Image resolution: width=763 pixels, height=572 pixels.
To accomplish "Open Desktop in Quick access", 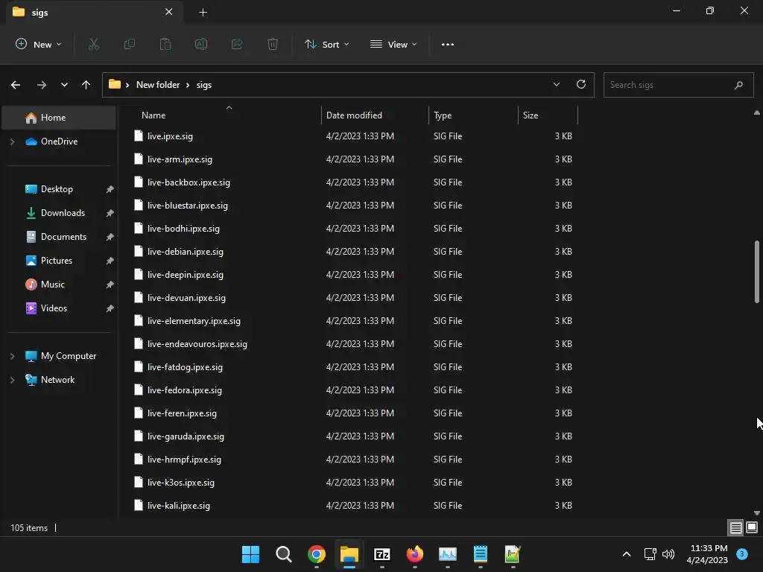I will (x=57, y=189).
